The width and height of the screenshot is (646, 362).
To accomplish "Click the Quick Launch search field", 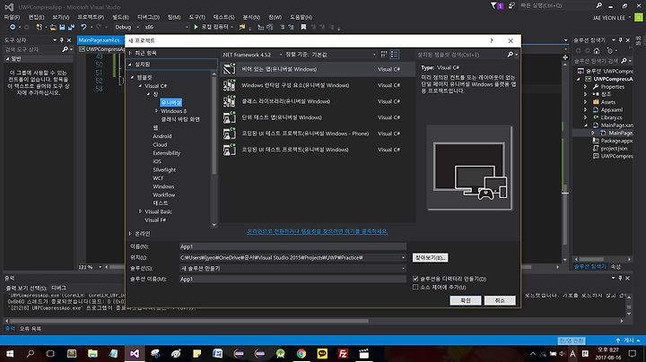I will [556, 5].
